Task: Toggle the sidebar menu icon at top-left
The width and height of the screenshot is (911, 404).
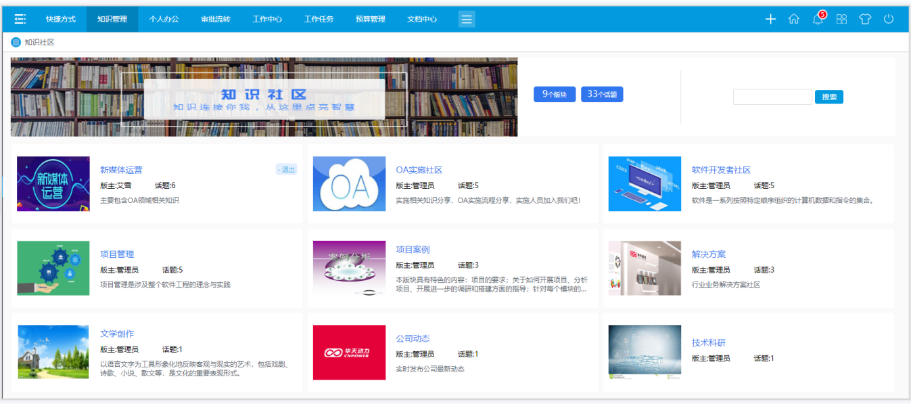Action: tap(20, 19)
